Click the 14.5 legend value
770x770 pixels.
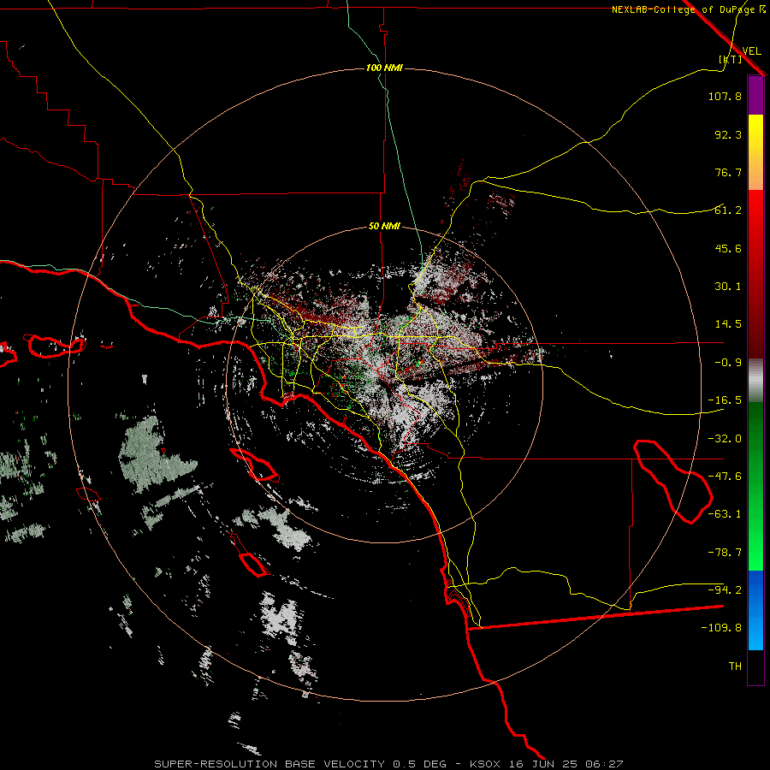(728, 324)
